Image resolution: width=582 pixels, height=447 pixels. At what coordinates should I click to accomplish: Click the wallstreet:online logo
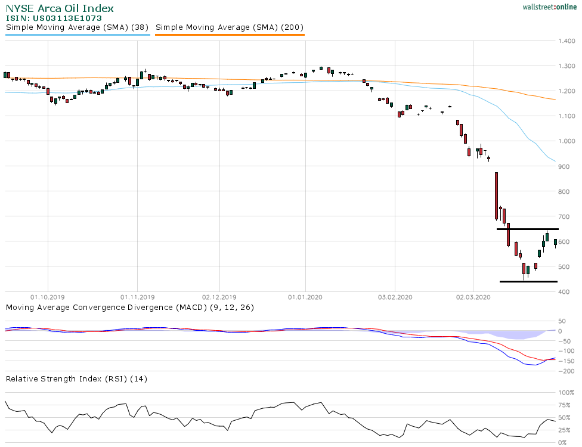click(x=546, y=7)
